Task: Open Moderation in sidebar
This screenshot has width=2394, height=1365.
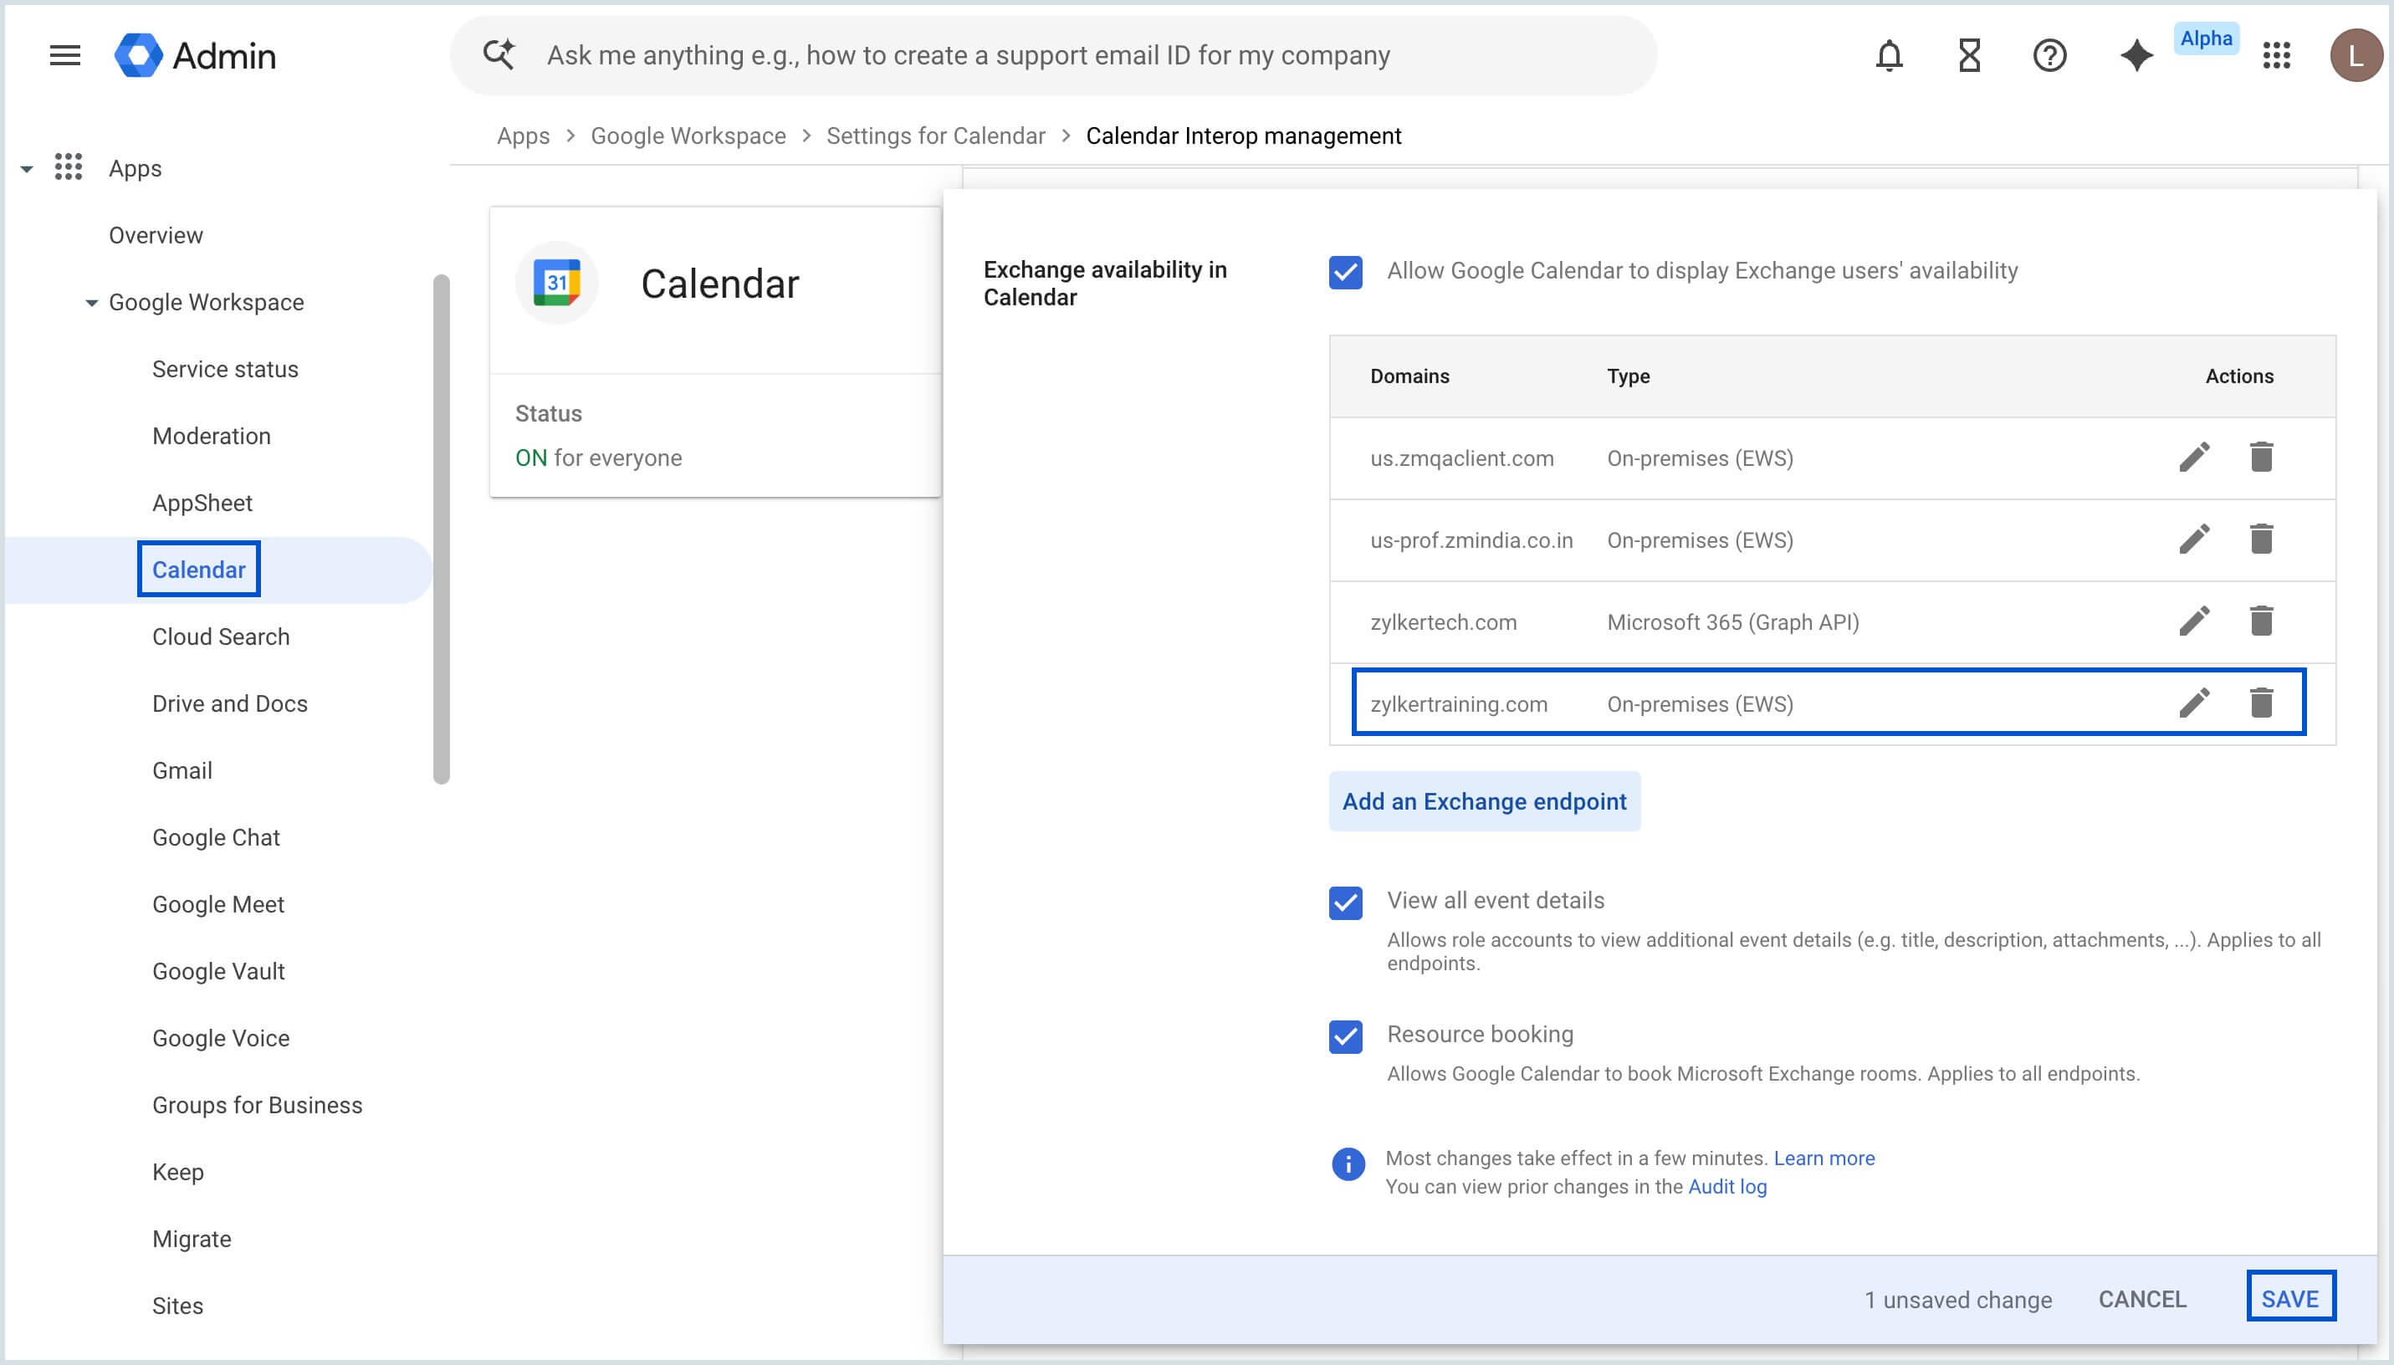Action: pyautogui.click(x=211, y=436)
